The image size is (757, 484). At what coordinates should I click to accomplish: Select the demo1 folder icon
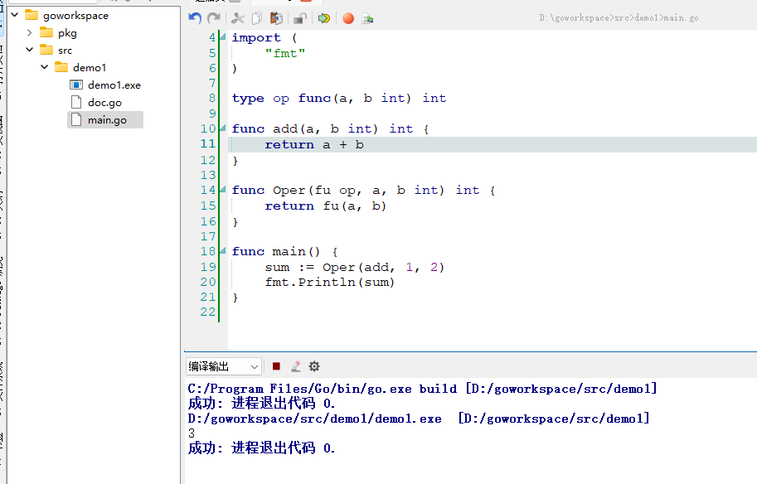click(x=61, y=67)
